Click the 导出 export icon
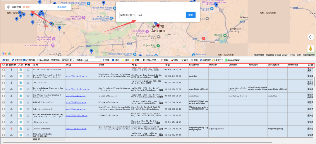This screenshot has width=316, height=144. pyautogui.click(x=182, y=60)
